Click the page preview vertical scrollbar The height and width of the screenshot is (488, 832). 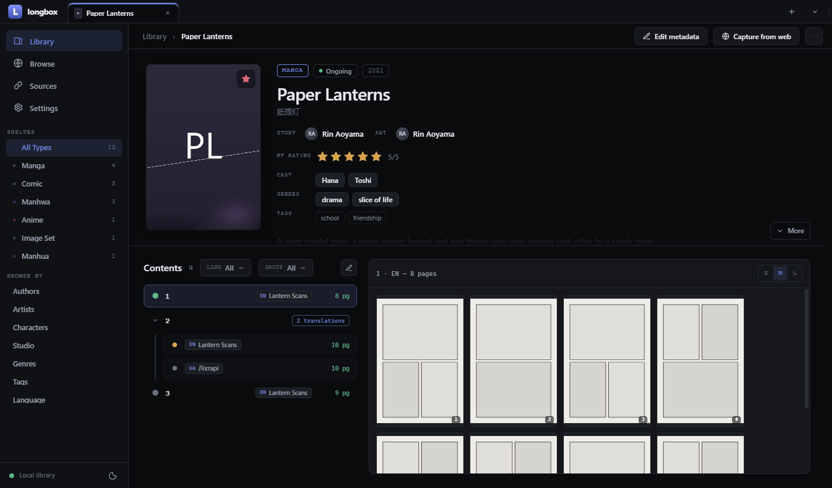point(807,349)
